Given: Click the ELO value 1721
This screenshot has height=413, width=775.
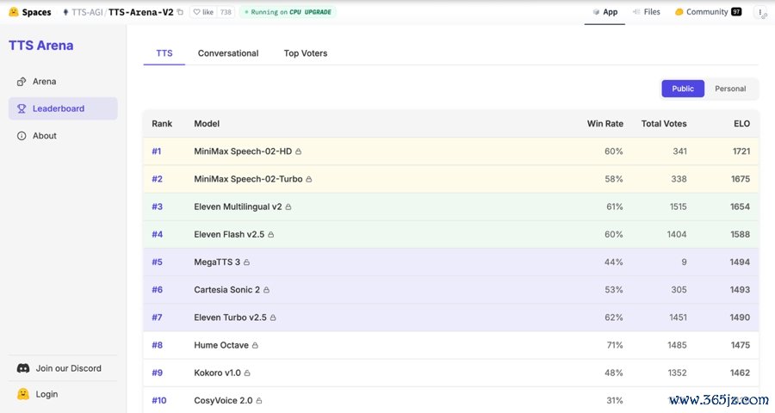Looking at the screenshot, I should (741, 151).
